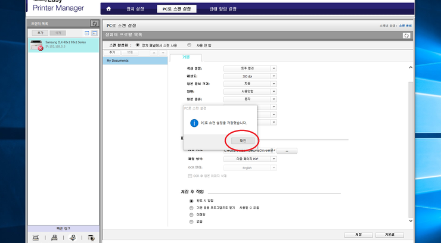Select the '기본' basic tab
Screen dimensions: 441x243
click(x=186, y=57)
